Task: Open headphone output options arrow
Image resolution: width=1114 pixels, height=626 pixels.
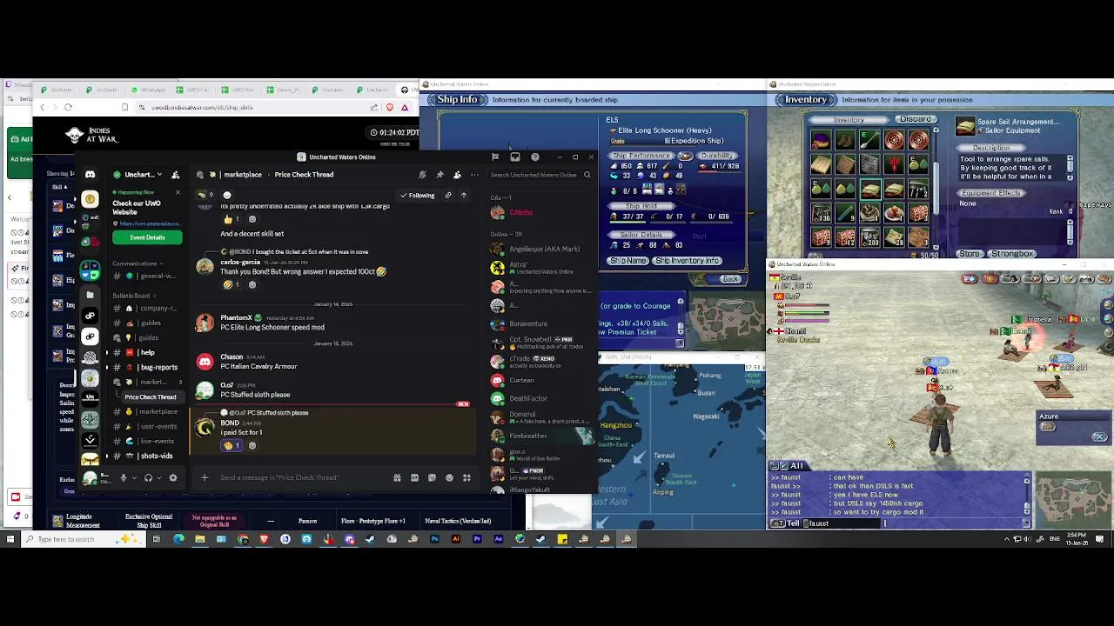Action: pyautogui.click(x=158, y=477)
